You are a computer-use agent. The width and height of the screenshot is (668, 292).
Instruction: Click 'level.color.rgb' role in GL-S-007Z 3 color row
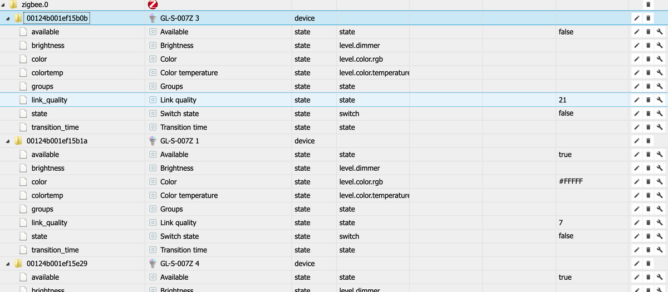pyautogui.click(x=361, y=59)
